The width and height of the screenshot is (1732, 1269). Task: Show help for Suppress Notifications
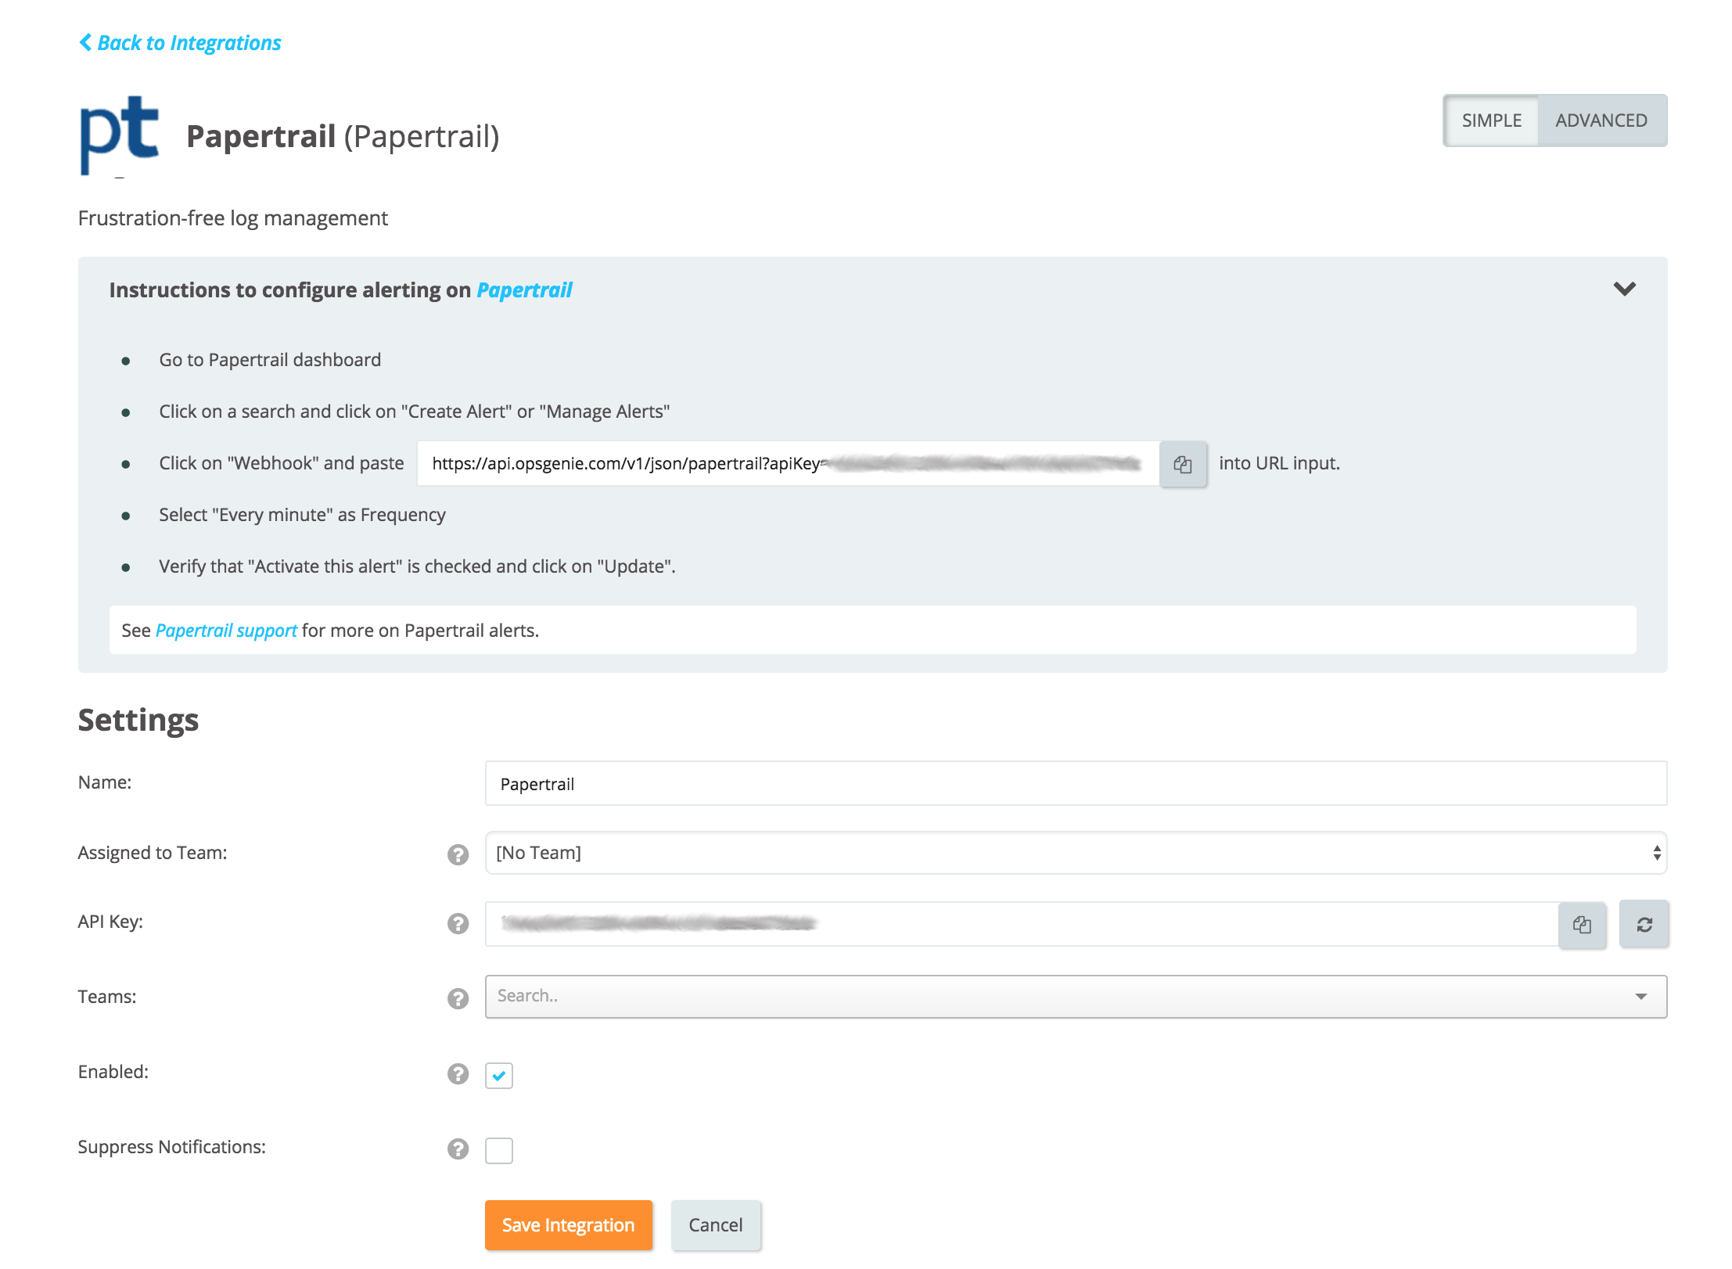(x=458, y=1149)
